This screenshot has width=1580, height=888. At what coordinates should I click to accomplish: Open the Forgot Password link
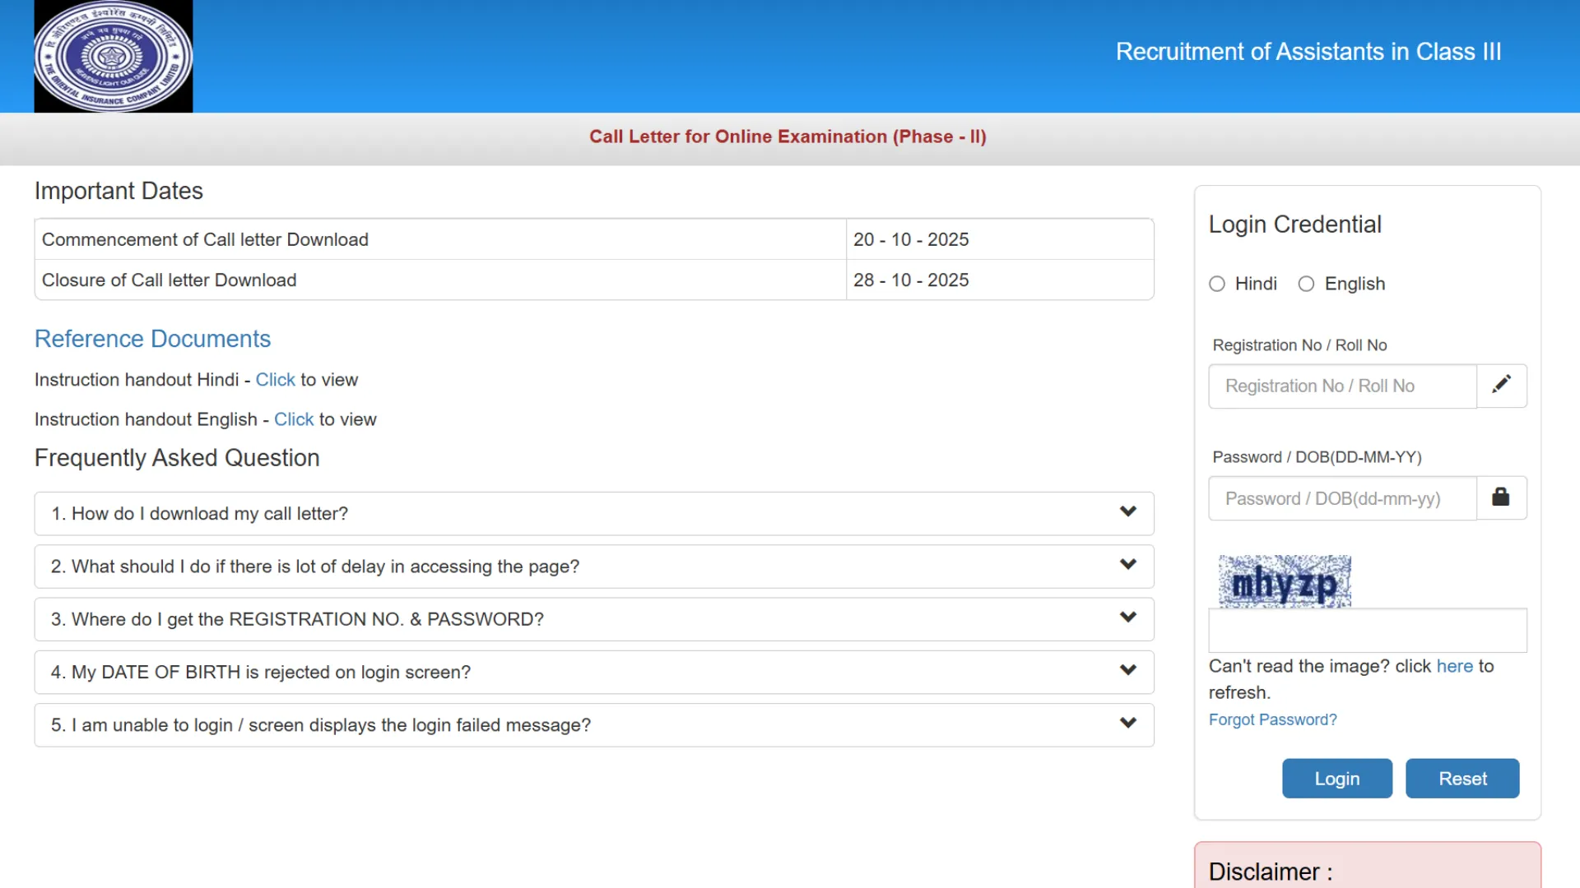(1272, 719)
